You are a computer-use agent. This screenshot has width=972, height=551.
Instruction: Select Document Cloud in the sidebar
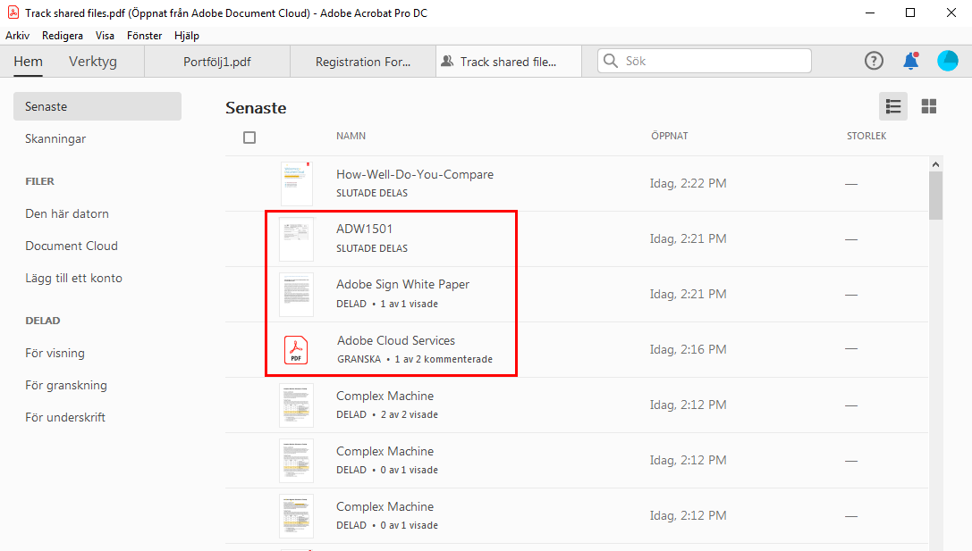(x=72, y=246)
